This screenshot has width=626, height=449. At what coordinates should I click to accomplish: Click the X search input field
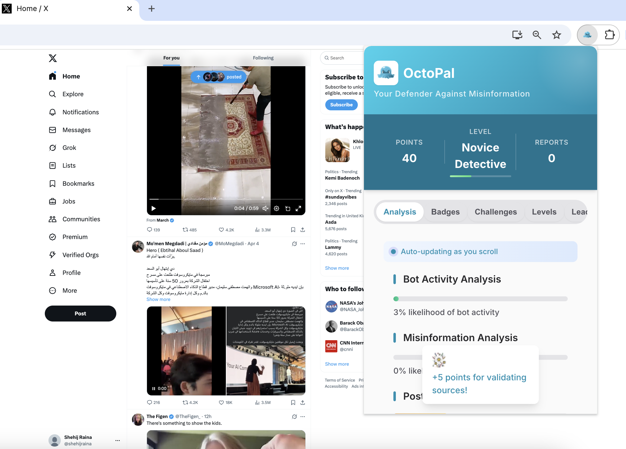click(x=344, y=58)
